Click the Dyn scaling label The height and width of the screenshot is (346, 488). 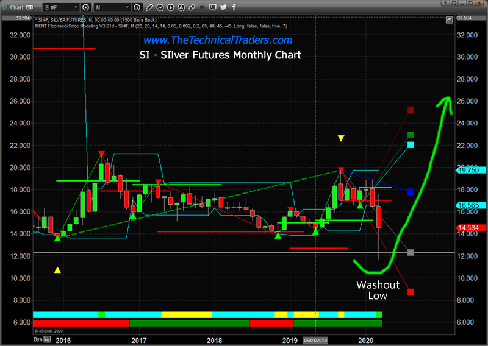coord(38,339)
